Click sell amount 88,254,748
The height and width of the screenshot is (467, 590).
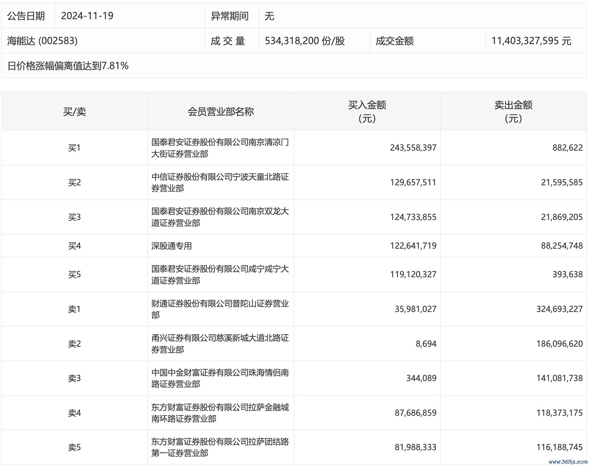[x=562, y=246]
